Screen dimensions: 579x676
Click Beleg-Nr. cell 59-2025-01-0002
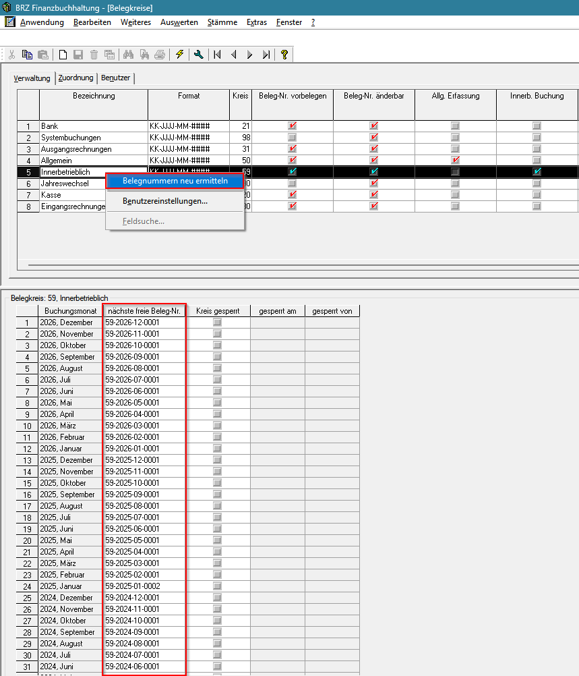tap(144, 586)
